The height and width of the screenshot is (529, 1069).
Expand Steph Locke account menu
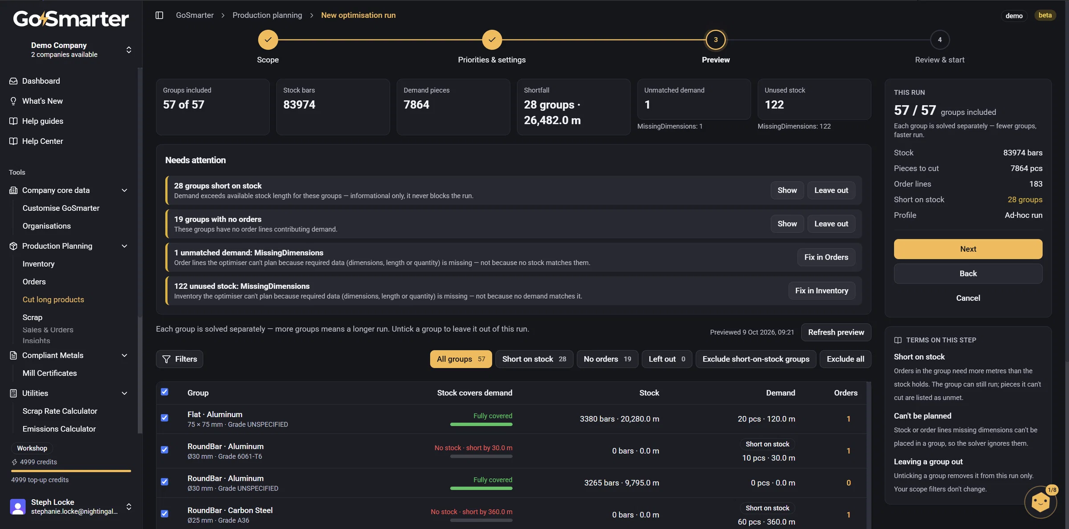click(129, 507)
